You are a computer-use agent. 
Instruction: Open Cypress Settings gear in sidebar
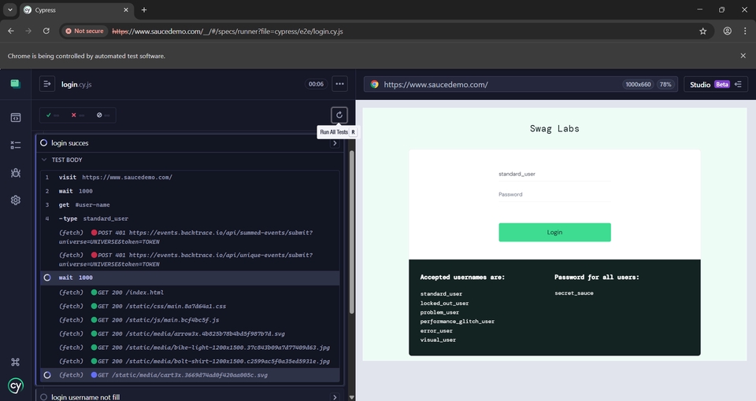coord(16,200)
